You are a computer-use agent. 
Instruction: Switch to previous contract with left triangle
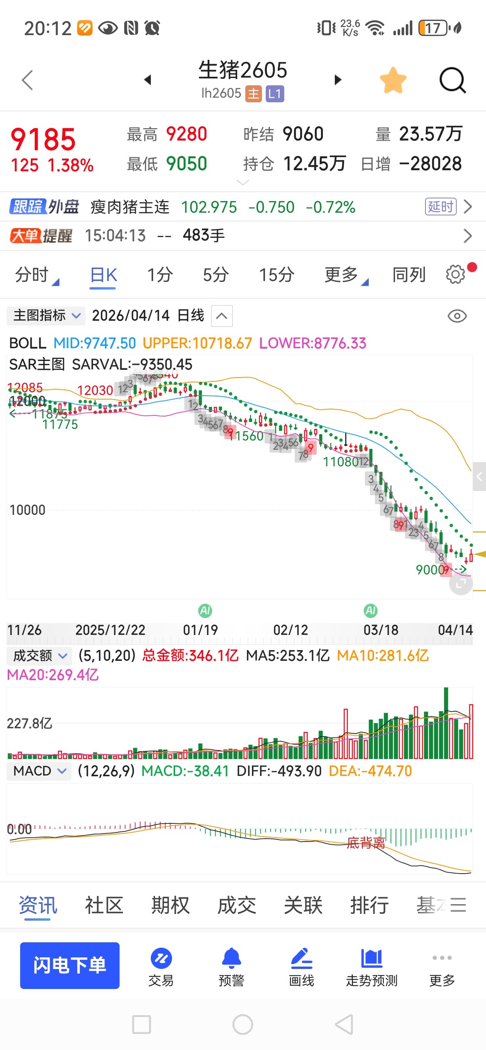pos(148,80)
